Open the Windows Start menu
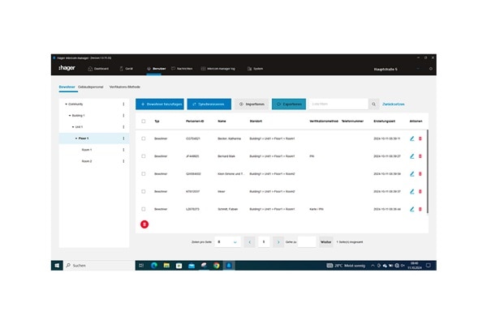The height and width of the screenshot is (324, 487). coord(58,265)
